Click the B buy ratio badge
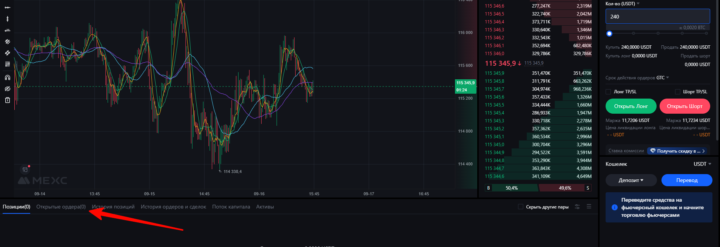Viewport: 720px width, 247px height. tap(489, 188)
